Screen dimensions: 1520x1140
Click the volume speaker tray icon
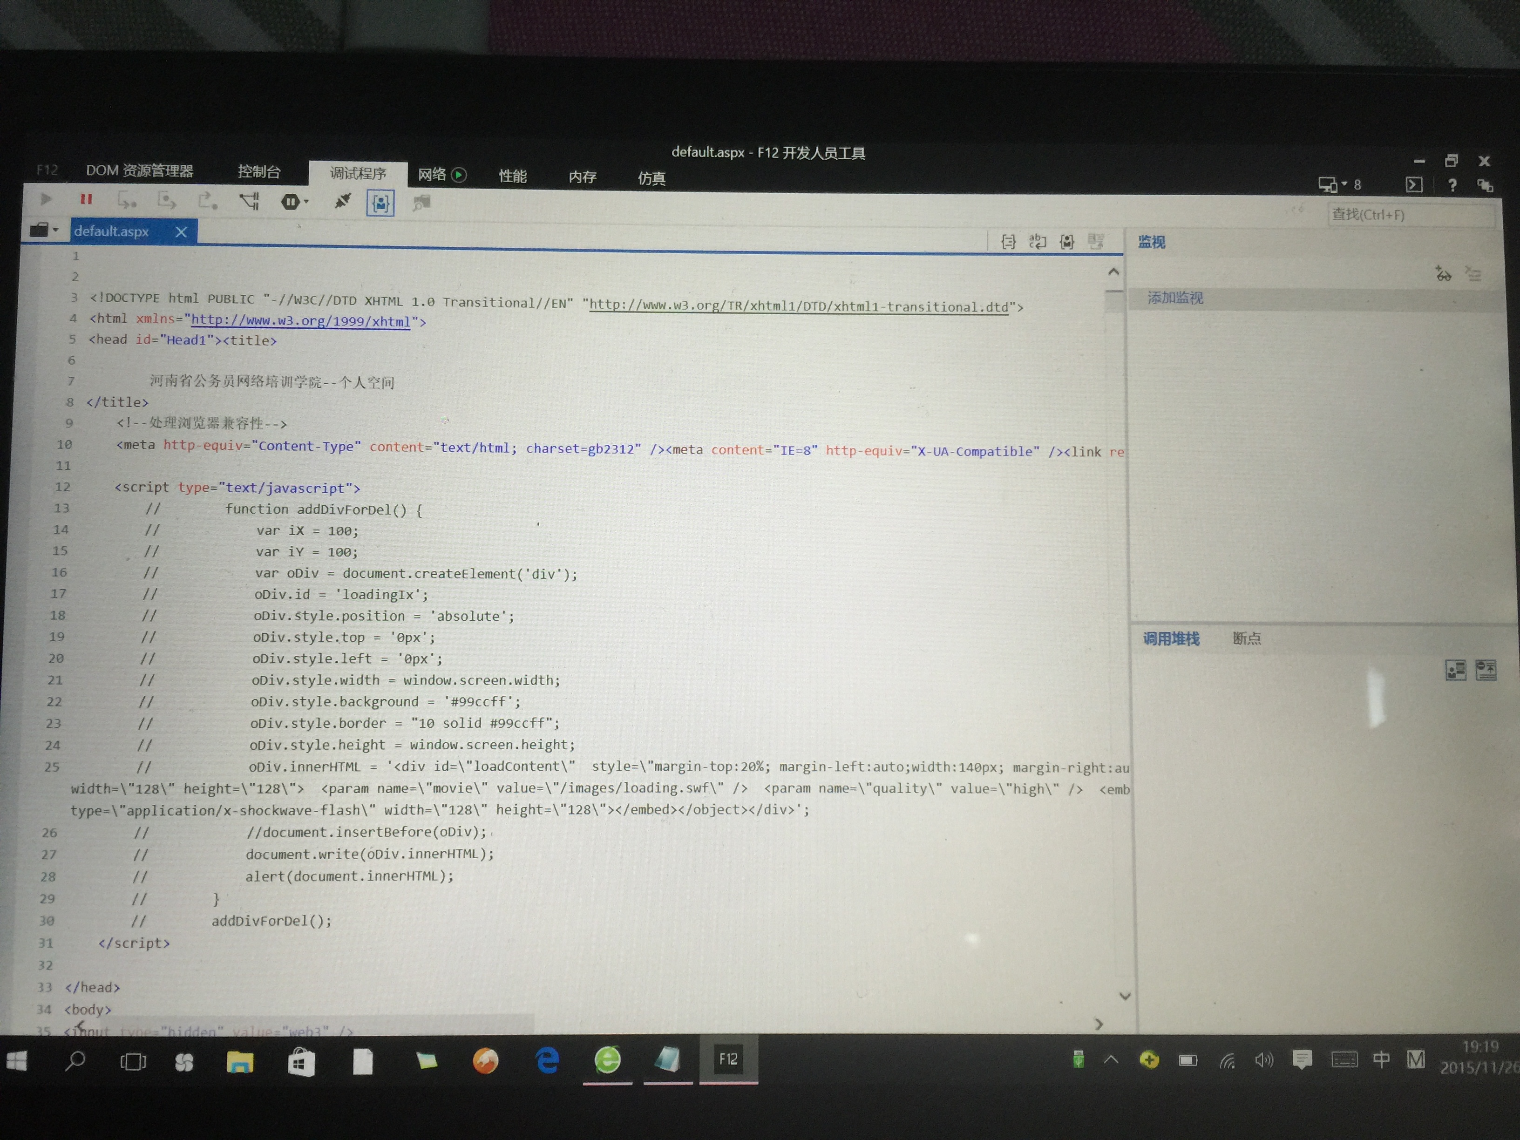pyautogui.click(x=1264, y=1060)
